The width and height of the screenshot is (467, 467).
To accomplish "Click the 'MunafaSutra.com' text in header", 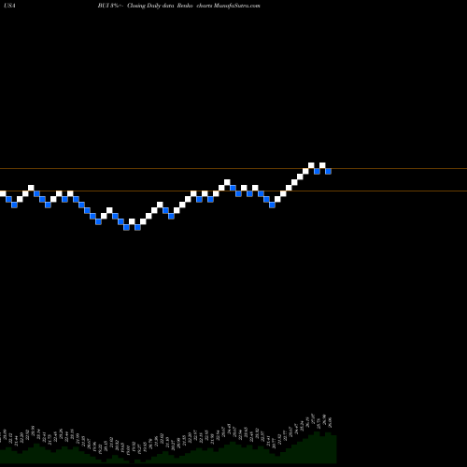I will click(237, 6).
